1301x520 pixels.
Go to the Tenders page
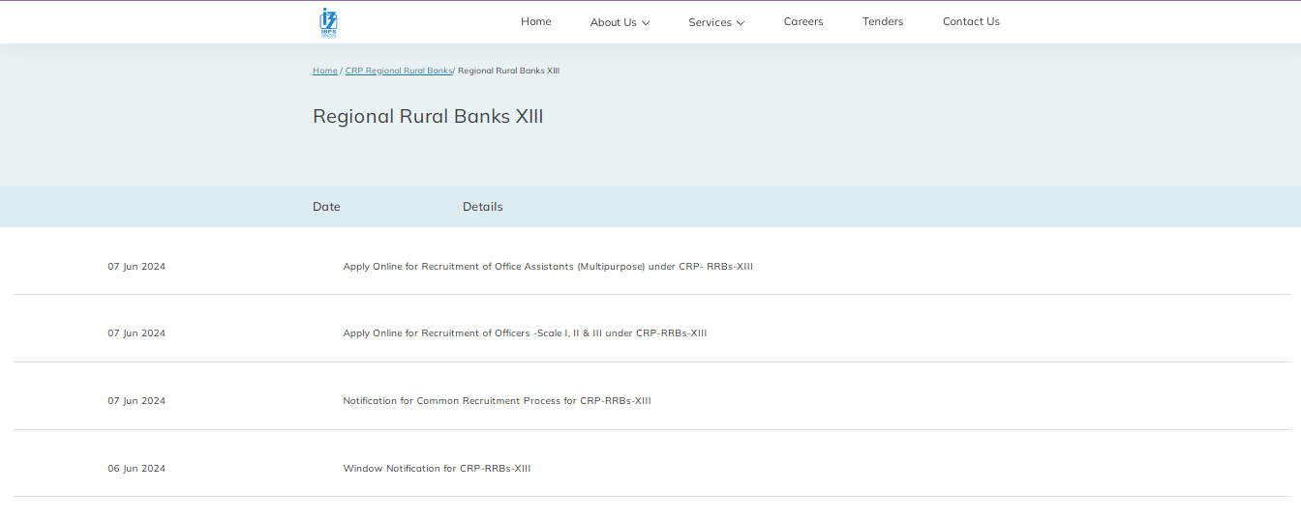pyautogui.click(x=882, y=21)
